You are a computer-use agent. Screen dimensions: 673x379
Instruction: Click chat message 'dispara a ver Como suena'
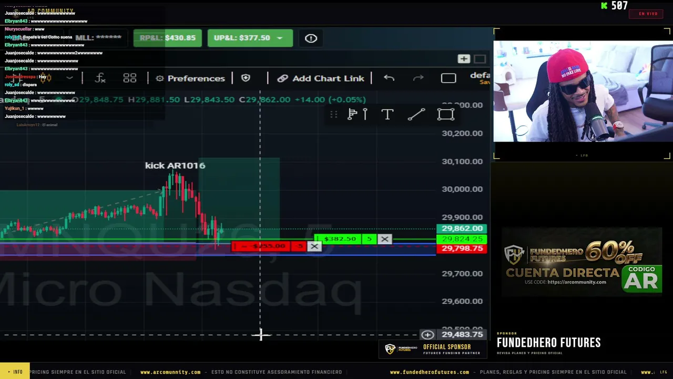(x=47, y=37)
